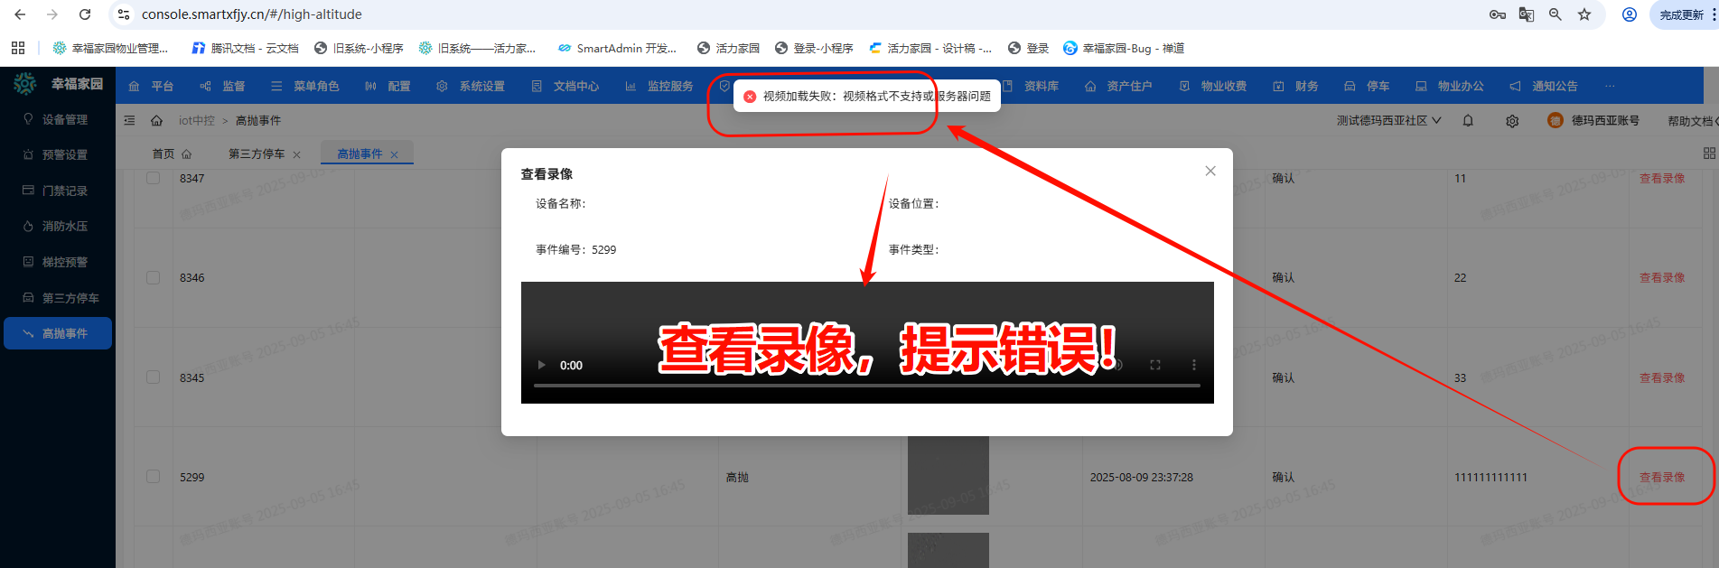Open the settings gear icon in header
Image resolution: width=1719 pixels, height=568 pixels.
(x=1512, y=121)
